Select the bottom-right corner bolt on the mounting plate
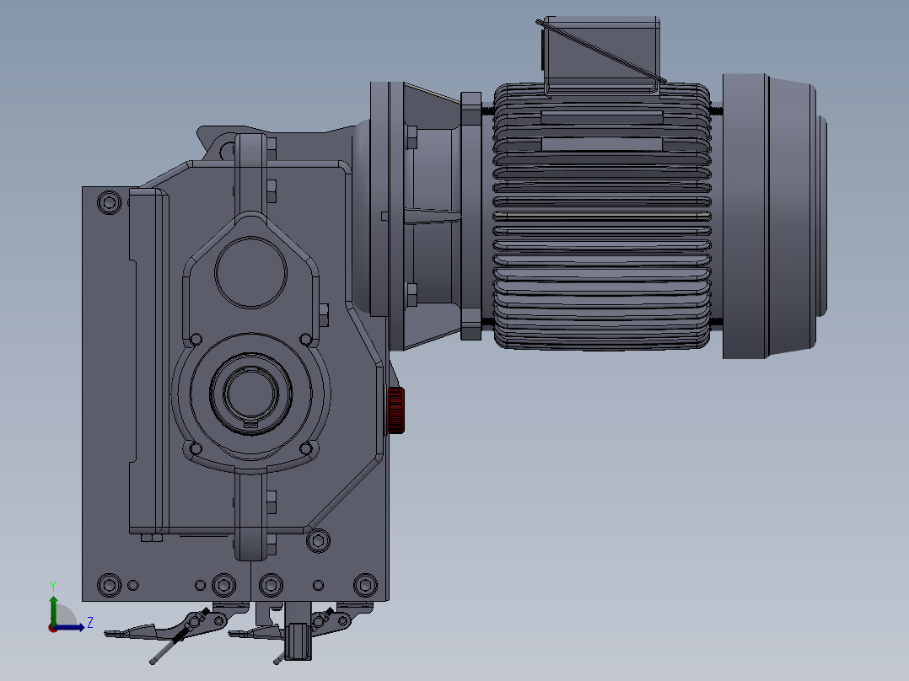The image size is (909, 681). (365, 585)
